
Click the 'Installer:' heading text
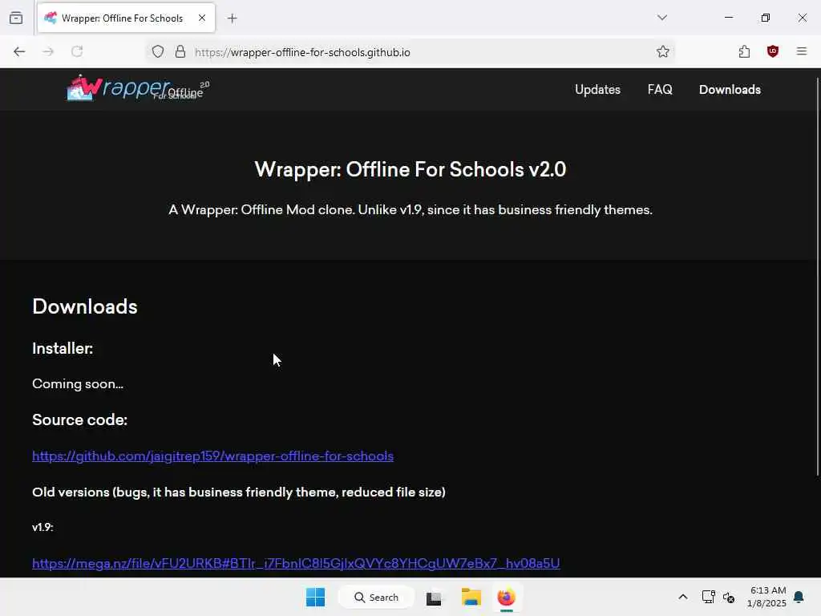coord(63,348)
